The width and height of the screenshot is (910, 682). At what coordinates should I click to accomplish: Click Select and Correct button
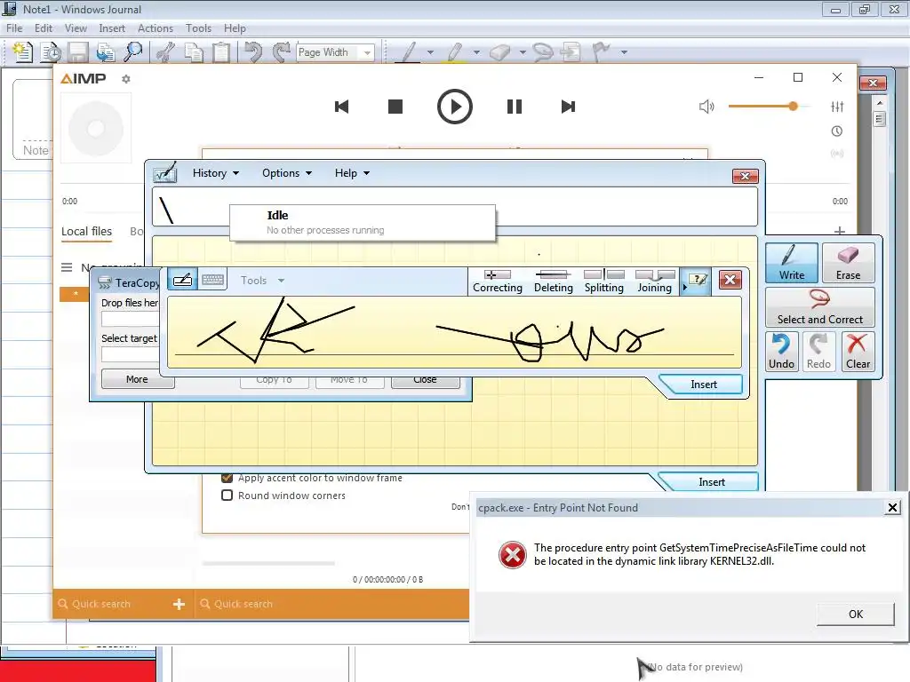820,307
